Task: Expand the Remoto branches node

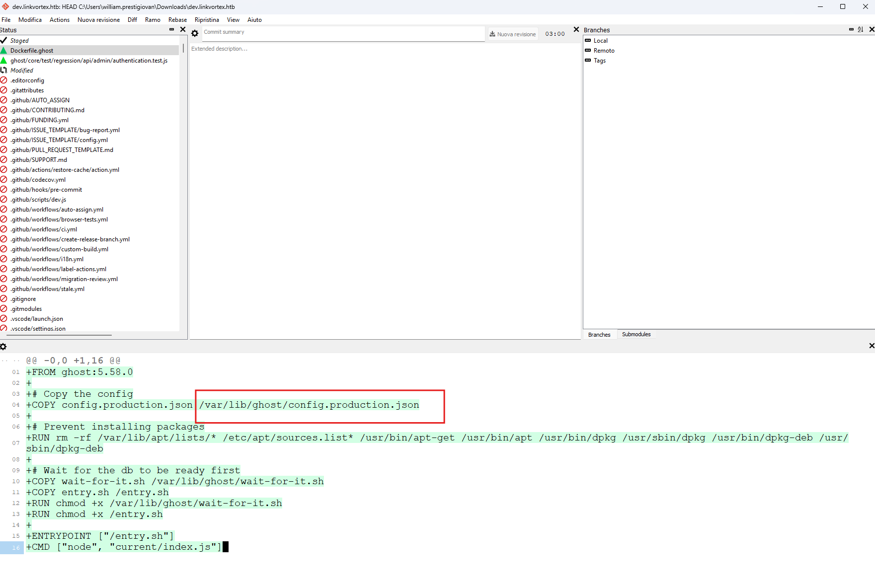Action: tap(588, 51)
